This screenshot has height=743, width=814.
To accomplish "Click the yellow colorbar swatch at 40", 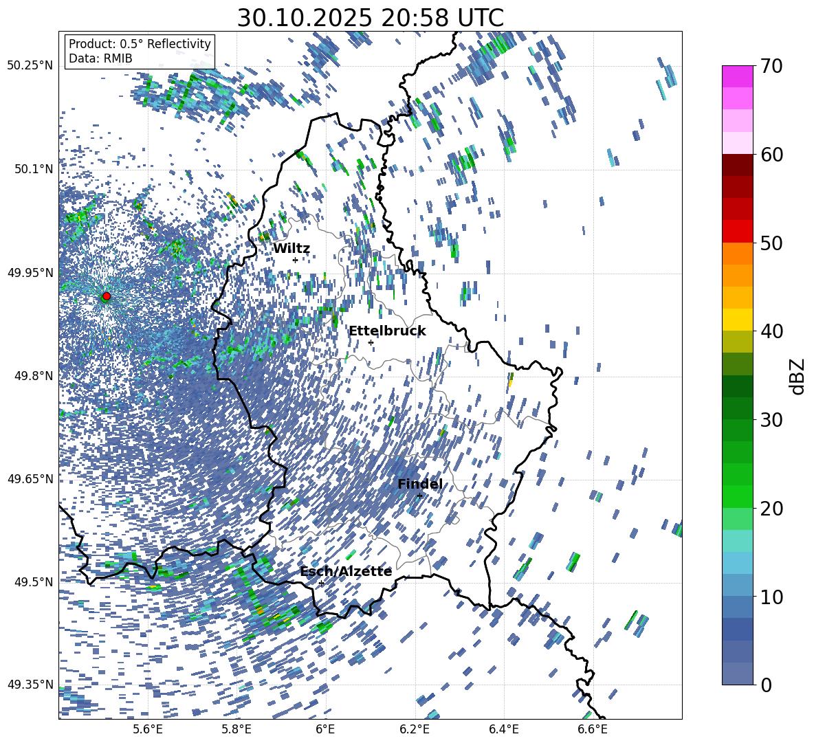I will point(737,320).
